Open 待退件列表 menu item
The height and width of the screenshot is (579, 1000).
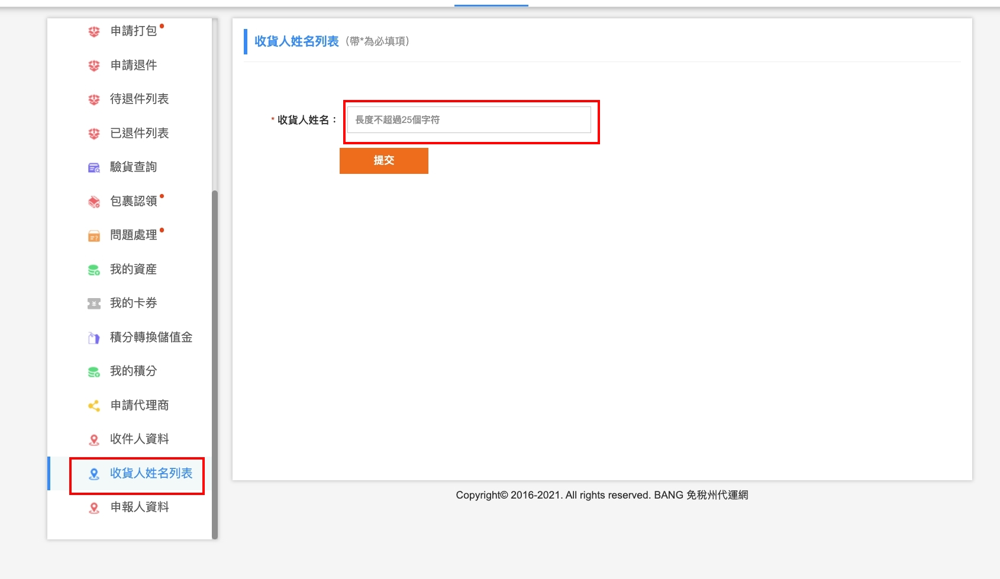pyautogui.click(x=139, y=99)
